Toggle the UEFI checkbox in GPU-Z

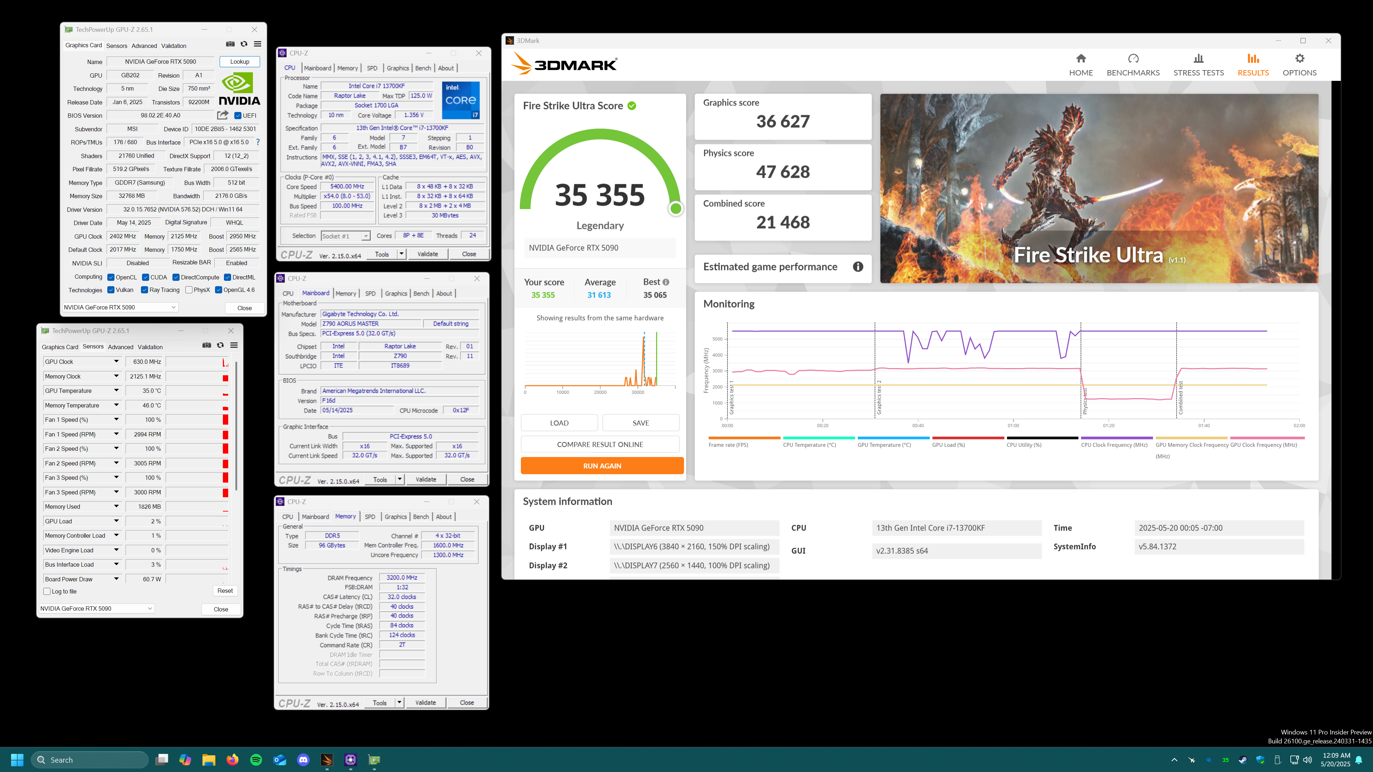tap(238, 116)
